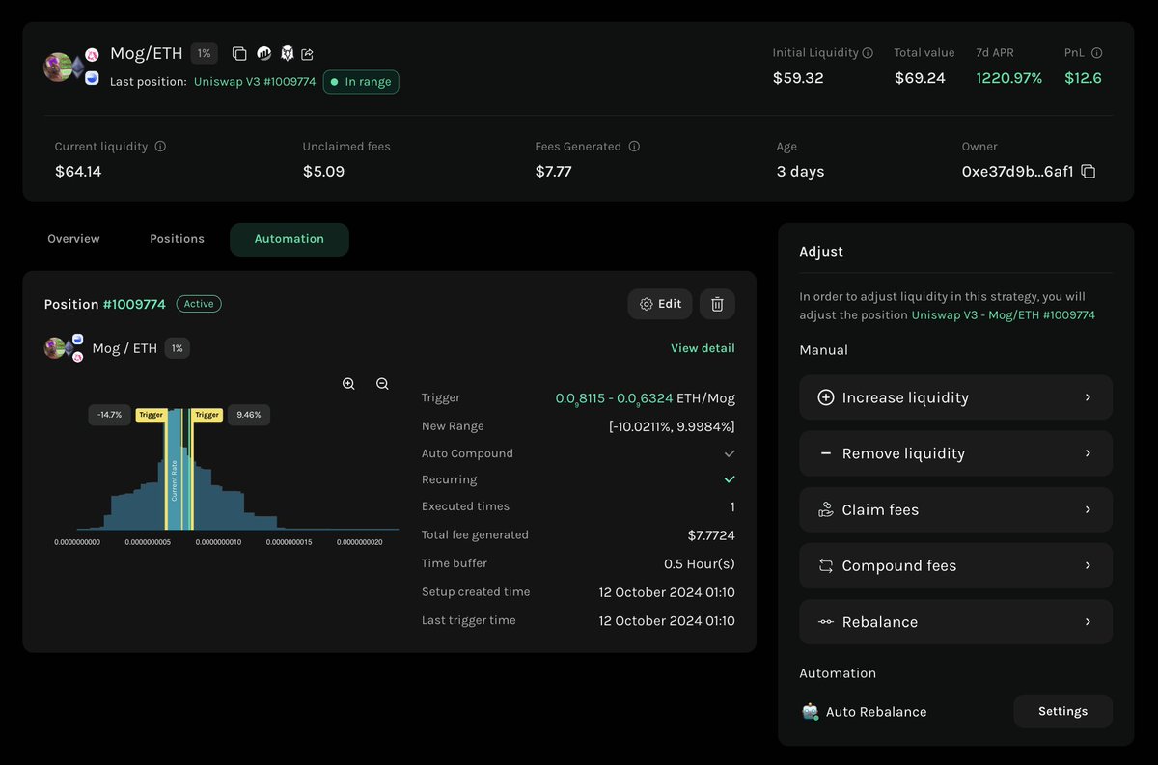Viewport: 1158px width, 765px height.
Task: Switch to the Overview tab
Action: point(73,239)
